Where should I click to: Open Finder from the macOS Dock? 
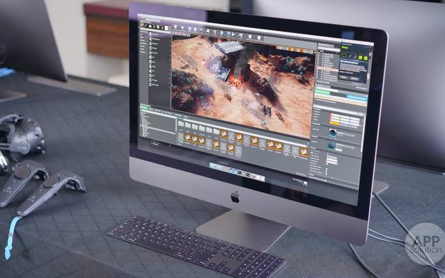[211, 166]
